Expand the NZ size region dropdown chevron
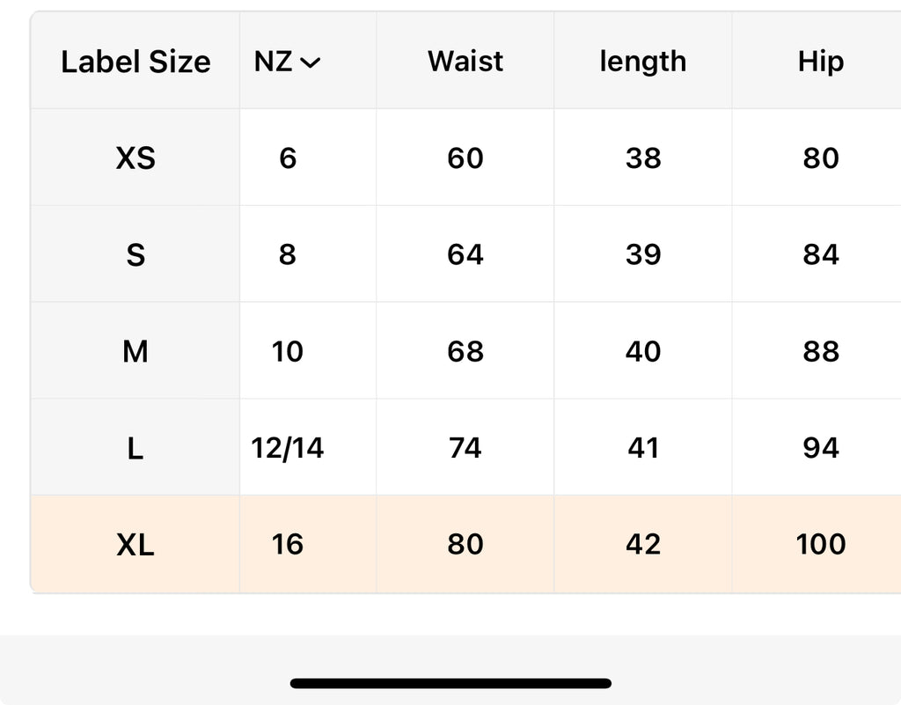901x705 pixels. (310, 62)
